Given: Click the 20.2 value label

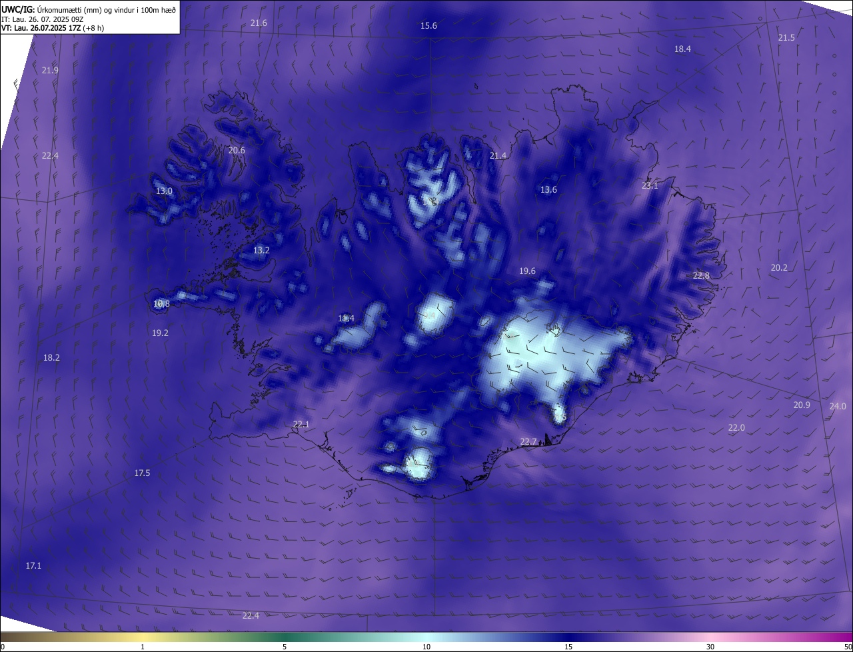Looking at the screenshot, I should coord(779,267).
